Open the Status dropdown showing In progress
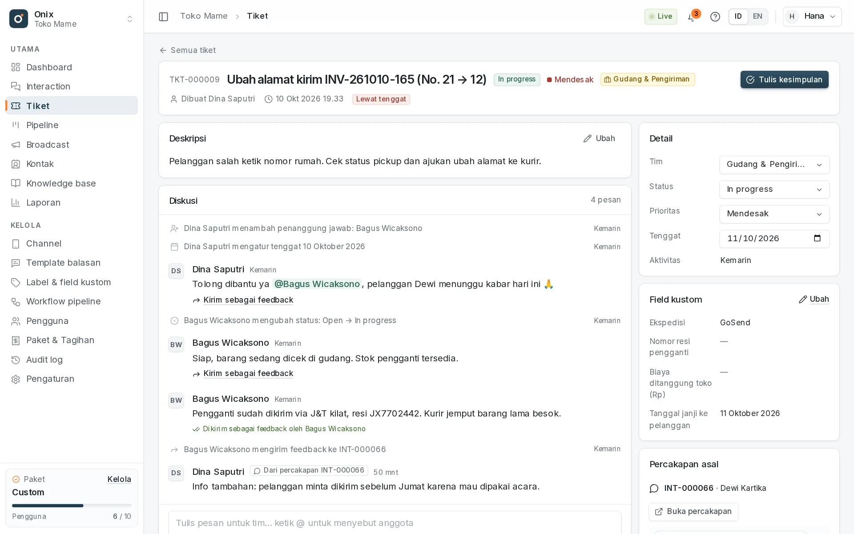854x534 pixels. (x=774, y=190)
